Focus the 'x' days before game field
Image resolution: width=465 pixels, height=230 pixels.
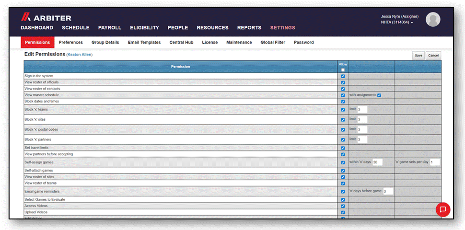388,191
